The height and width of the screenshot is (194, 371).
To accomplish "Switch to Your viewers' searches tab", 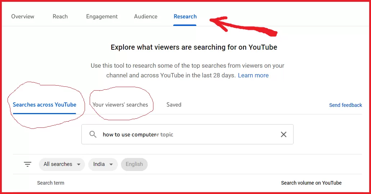I will point(120,105).
